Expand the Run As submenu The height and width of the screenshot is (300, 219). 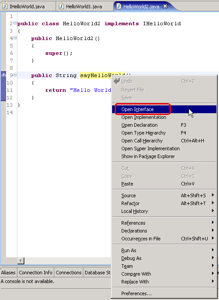coord(164,250)
